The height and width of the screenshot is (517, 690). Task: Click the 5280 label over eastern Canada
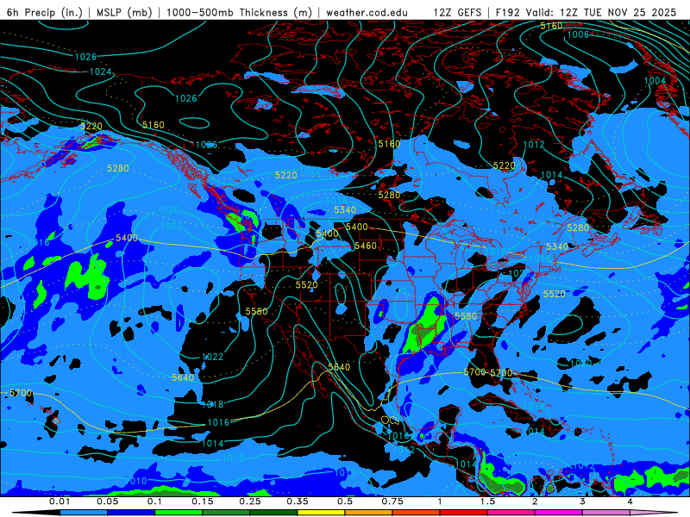[578, 227]
